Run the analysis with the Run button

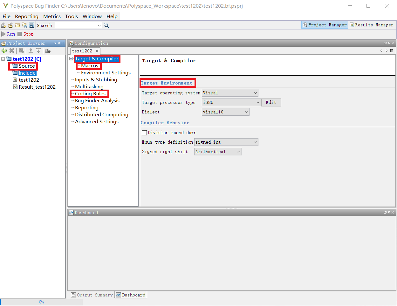[x=8, y=34]
